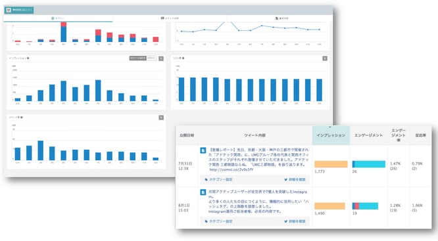The width and height of the screenshot is (438, 241).
Task: Sort the table by エンゲージメント column
Action: 368,135
